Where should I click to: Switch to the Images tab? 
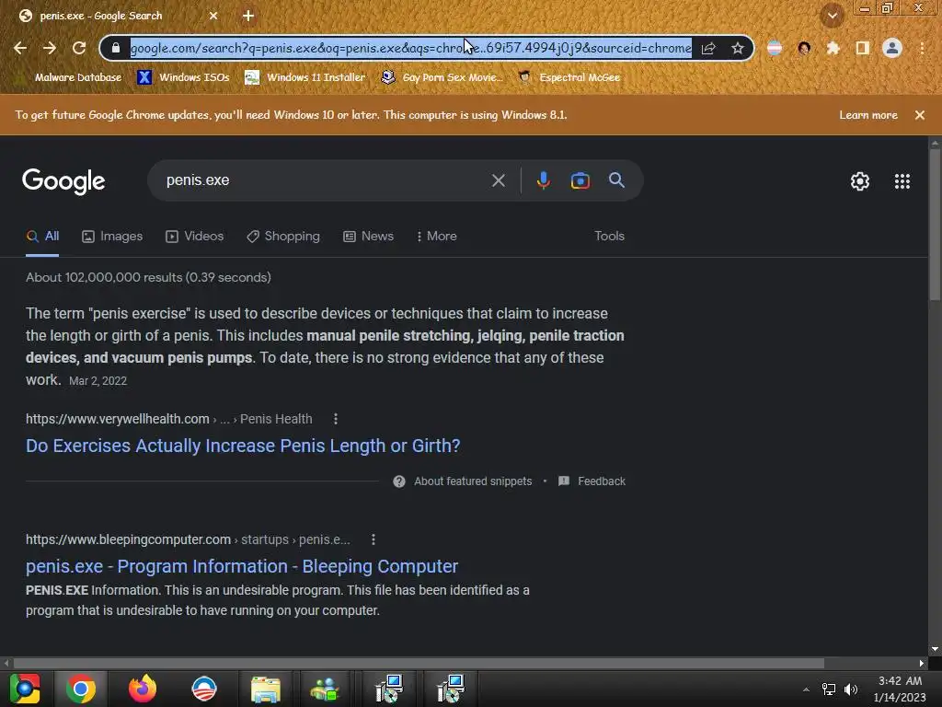click(112, 237)
